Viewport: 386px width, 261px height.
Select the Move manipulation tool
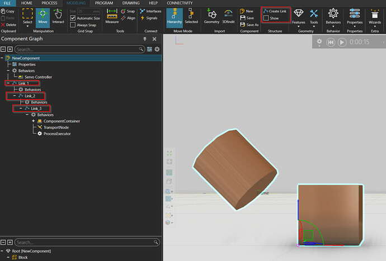tap(43, 17)
